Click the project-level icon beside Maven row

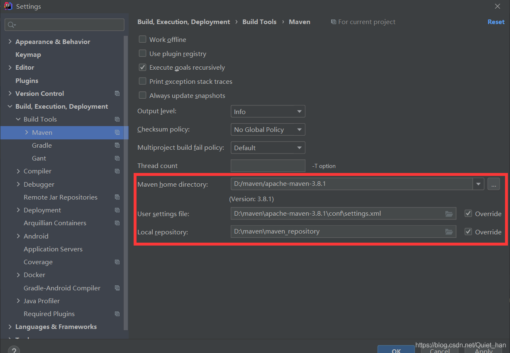pyautogui.click(x=117, y=132)
